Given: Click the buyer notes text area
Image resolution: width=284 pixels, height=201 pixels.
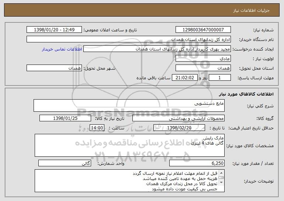Looking at the screenshot, I should pyautogui.click(x=129, y=181).
